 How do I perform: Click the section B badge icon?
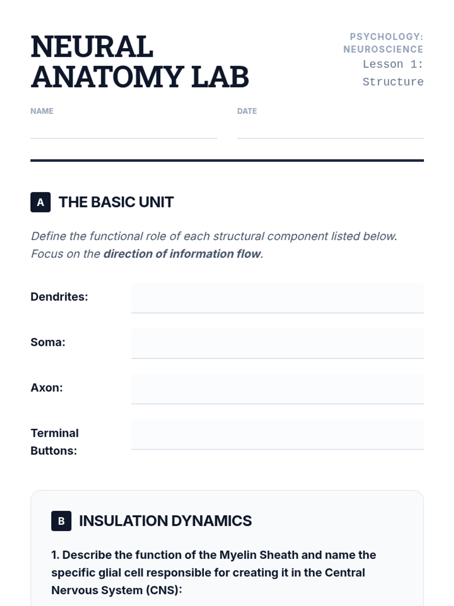coord(61,521)
